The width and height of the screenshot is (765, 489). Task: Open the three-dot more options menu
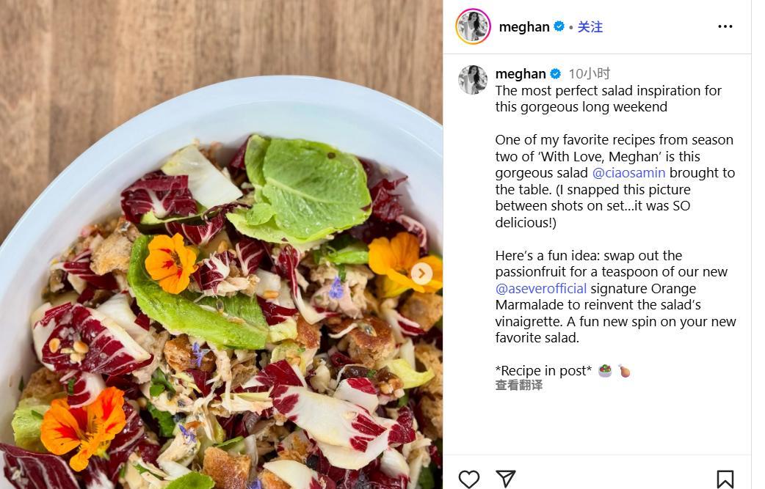(x=725, y=26)
